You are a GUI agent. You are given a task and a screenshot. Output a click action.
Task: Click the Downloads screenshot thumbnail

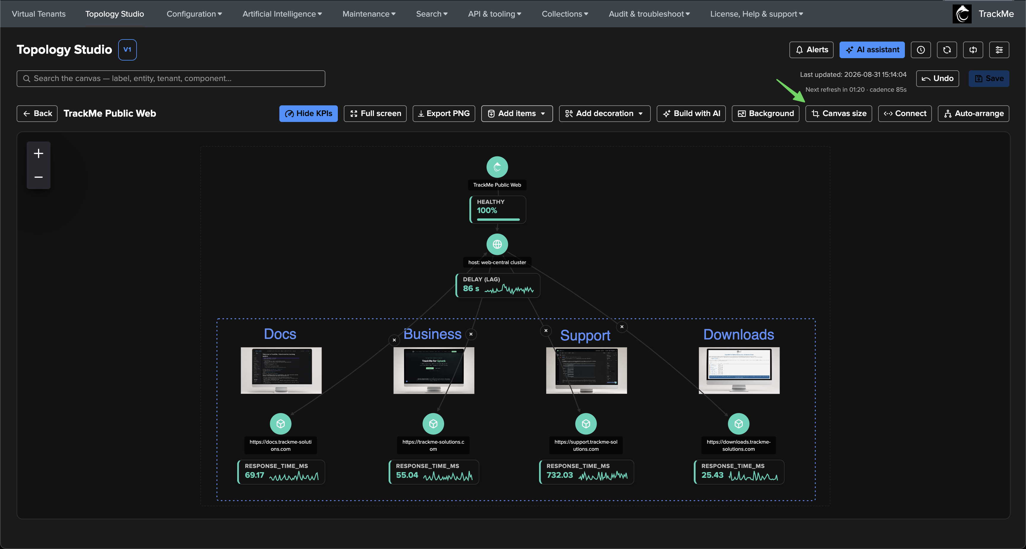pos(739,370)
